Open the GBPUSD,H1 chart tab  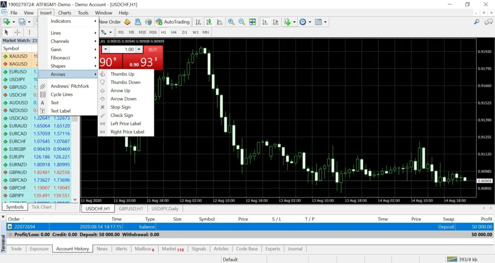pyautogui.click(x=131, y=209)
